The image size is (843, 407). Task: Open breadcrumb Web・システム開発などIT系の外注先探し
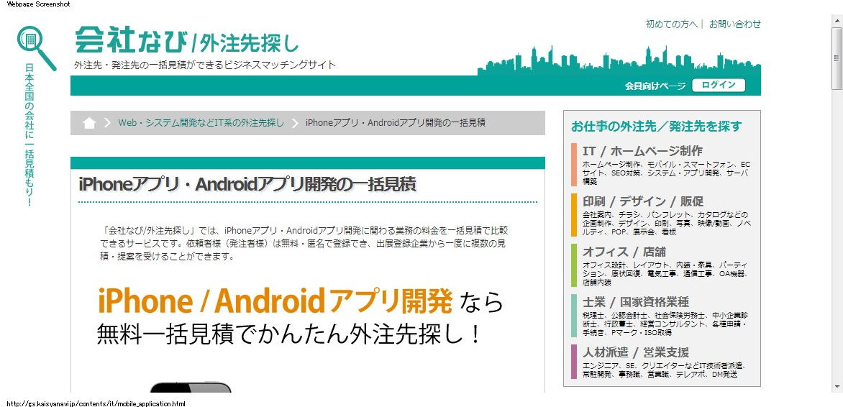tap(201, 122)
